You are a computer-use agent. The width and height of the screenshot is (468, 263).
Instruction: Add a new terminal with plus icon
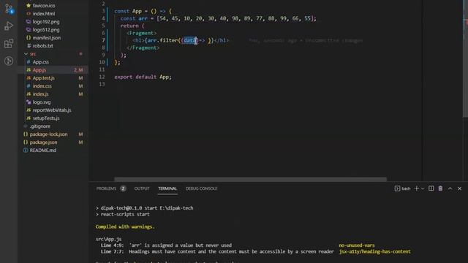[x=417, y=188]
